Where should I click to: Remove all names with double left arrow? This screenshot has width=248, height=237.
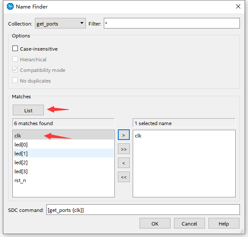[124, 177]
